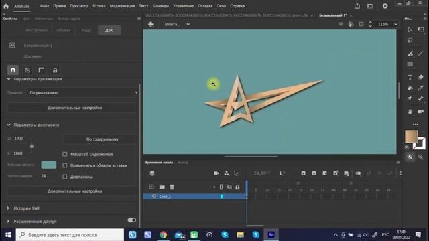
Task: Select the Zoom In magnifier
Action: coord(410,157)
